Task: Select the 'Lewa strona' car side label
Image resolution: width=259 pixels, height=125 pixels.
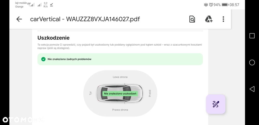Action: 120,77
